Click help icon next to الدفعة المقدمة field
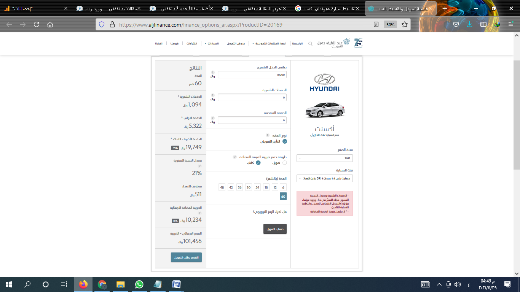This screenshot has width=520, height=292. point(213,118)
